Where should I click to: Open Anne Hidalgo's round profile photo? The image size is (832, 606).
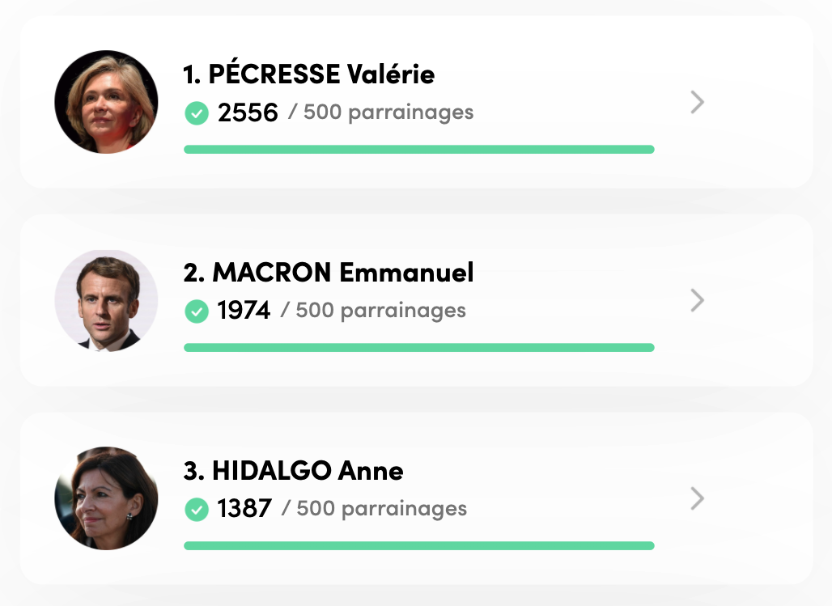106,498
